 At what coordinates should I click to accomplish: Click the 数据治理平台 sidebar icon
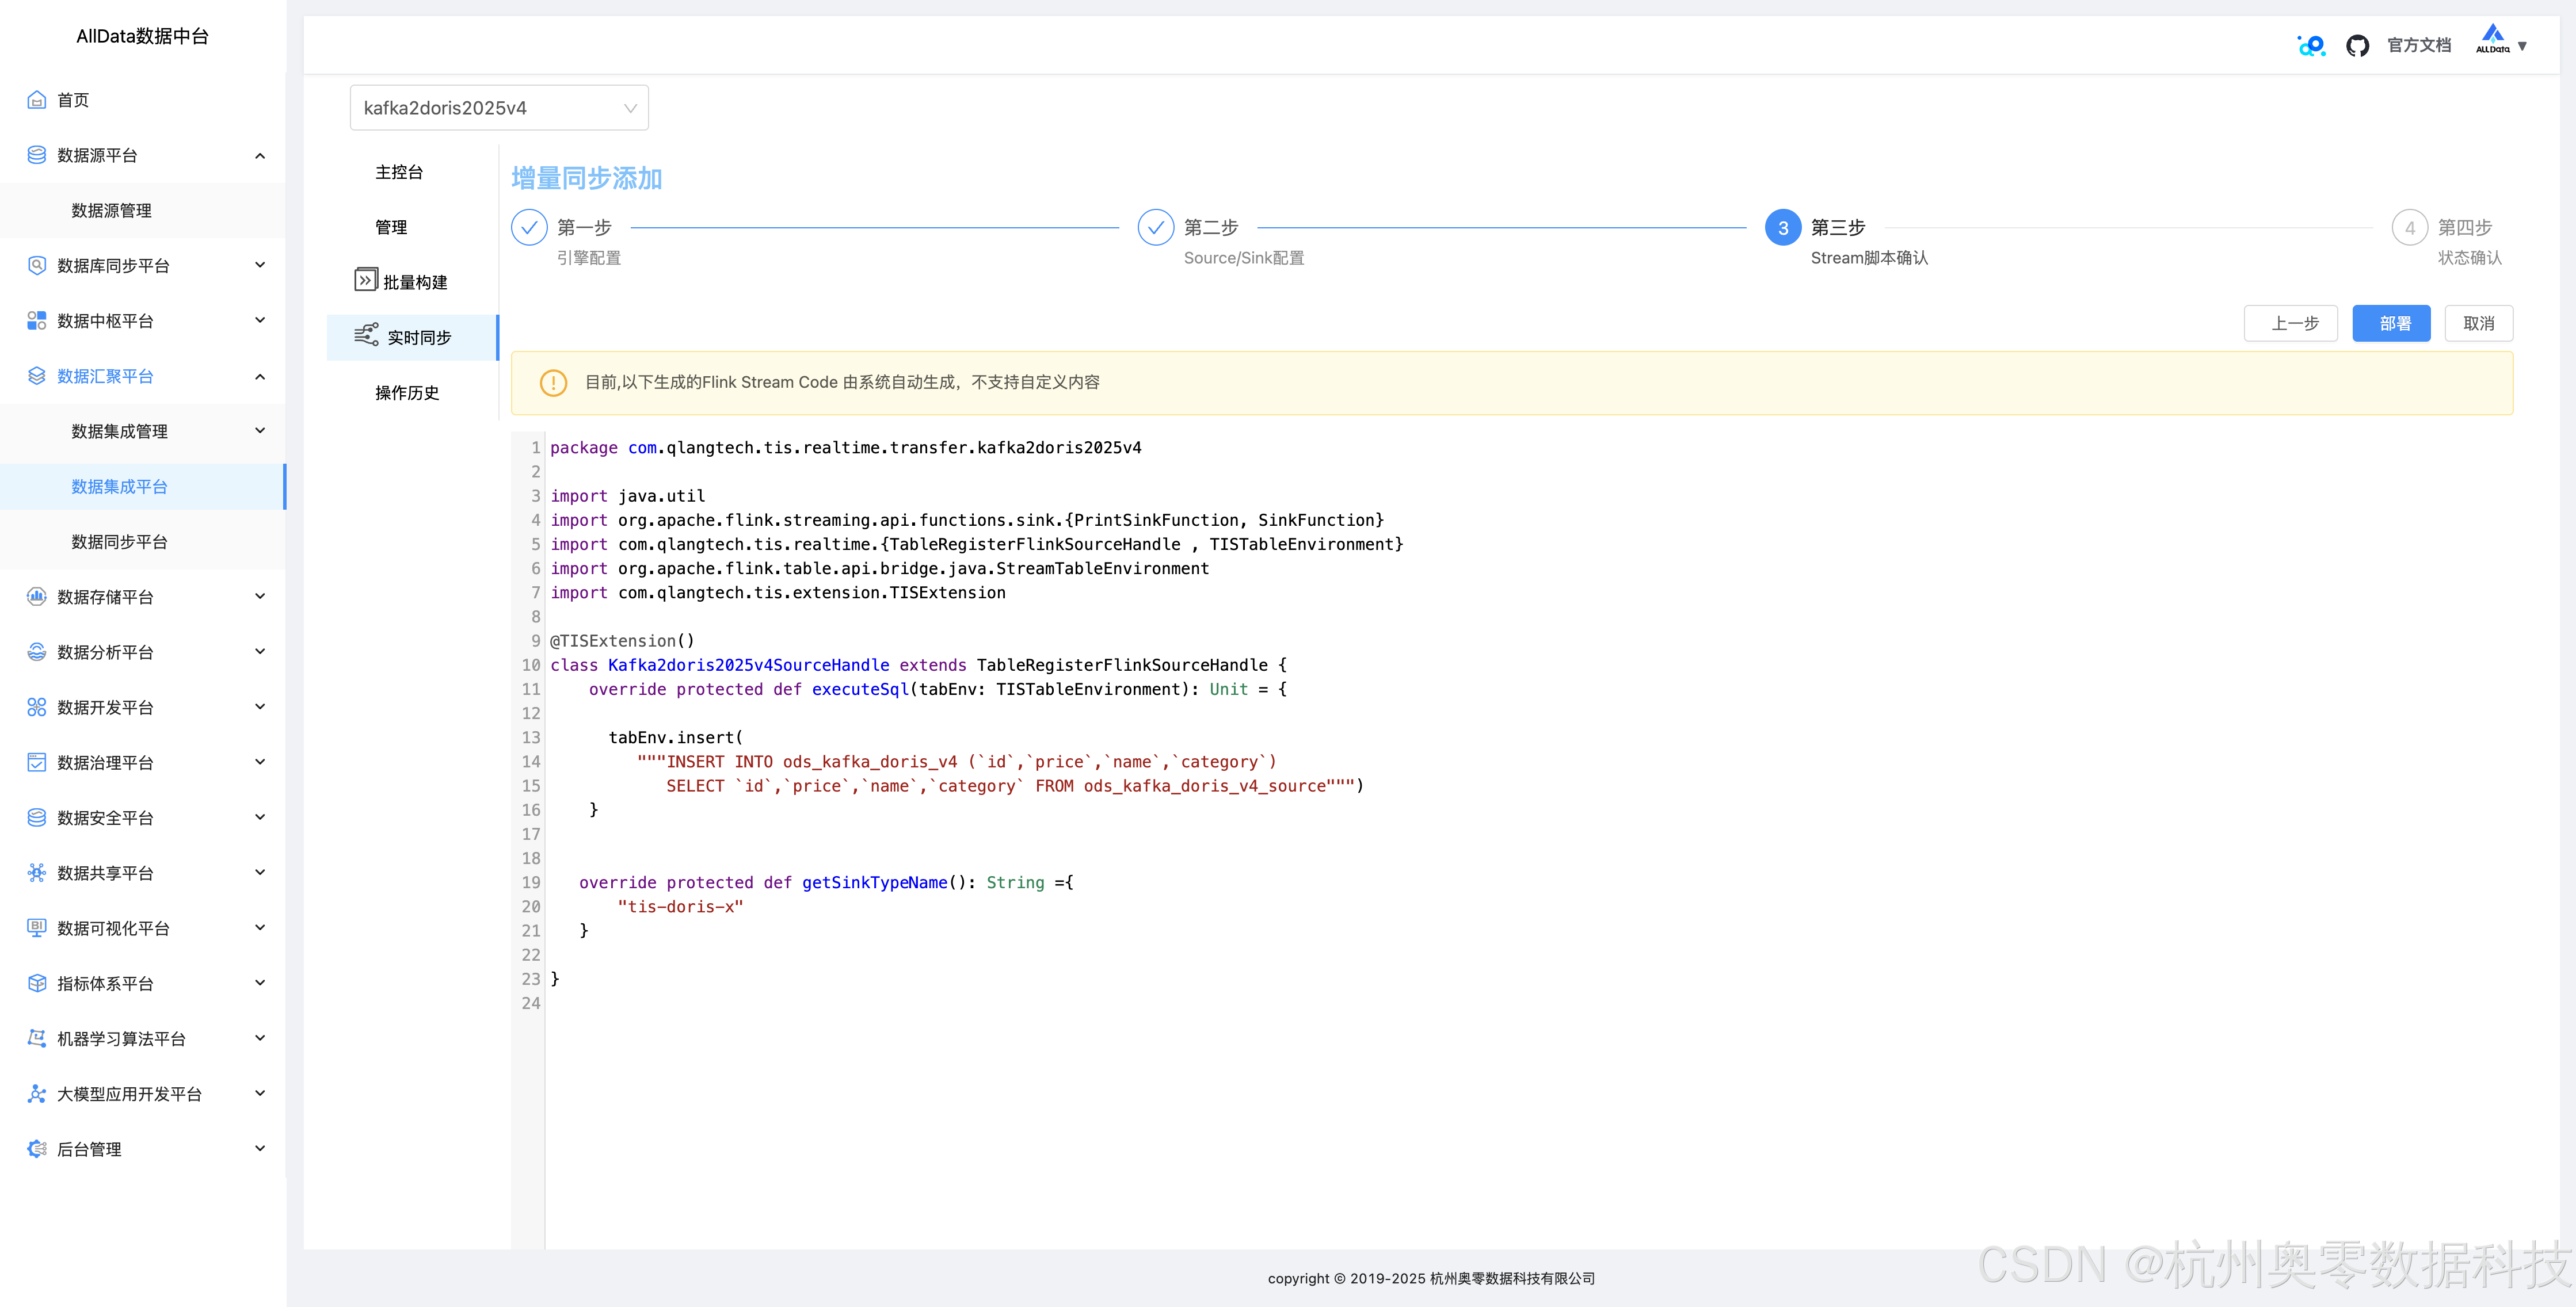point(37,762)
